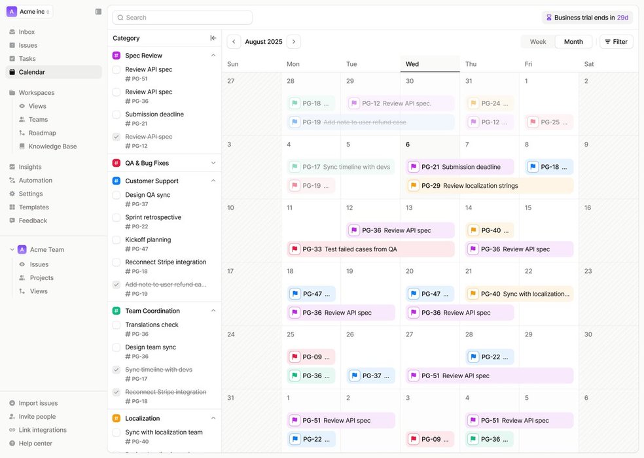Click the previous month arrow

[234, 42]
